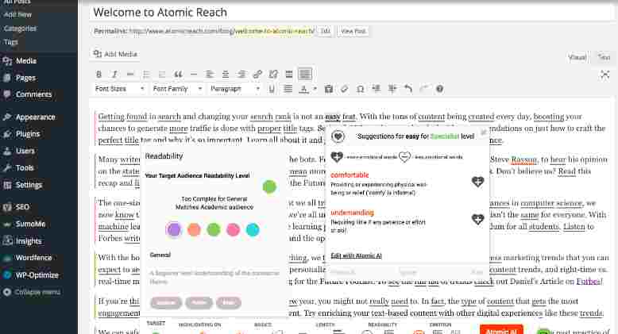This screenshot has height=334, width=618.
Task: Insert a numbered list
Action: coord(162,74)
